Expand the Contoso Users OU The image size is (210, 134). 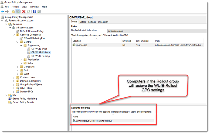click(x=14, y=77)
